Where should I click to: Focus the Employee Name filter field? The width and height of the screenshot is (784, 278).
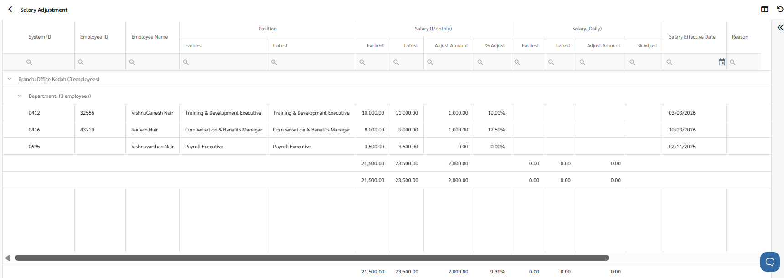(152, 62)
